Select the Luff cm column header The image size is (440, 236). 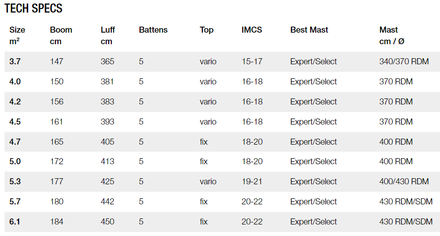point(108,35)
